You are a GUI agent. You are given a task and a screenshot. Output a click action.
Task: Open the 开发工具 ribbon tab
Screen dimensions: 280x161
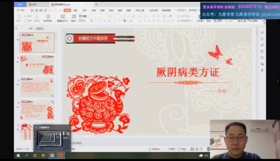[x=140, y=10]
